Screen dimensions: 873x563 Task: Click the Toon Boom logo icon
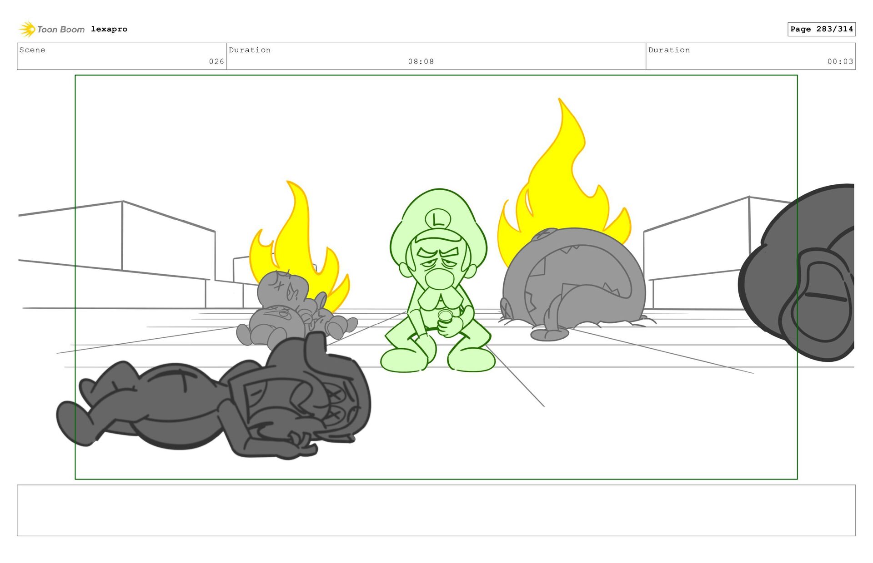point(27,29)
